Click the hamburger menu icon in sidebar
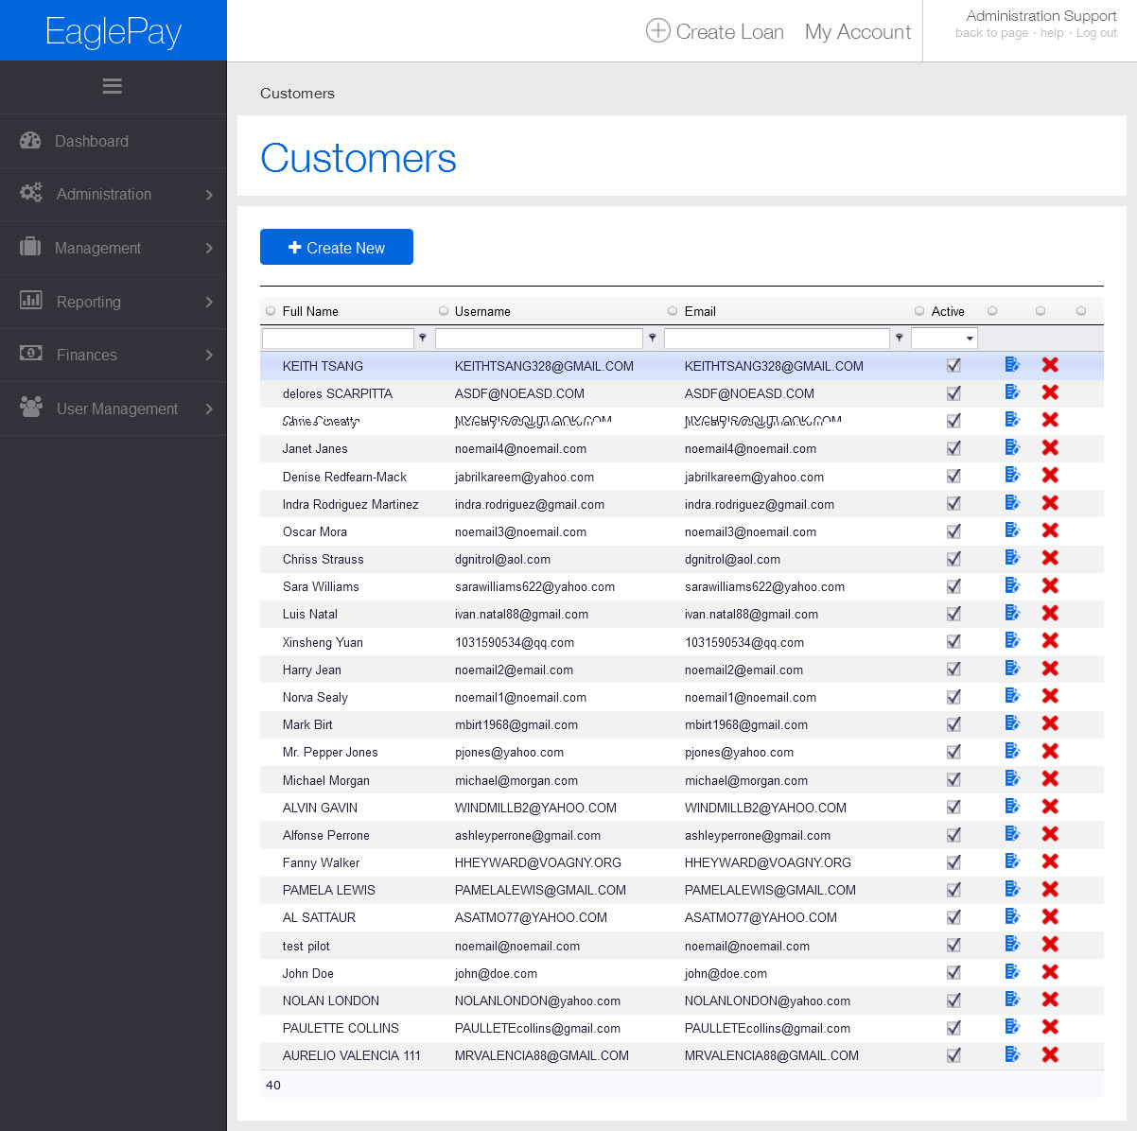 [x=113, y=87]
